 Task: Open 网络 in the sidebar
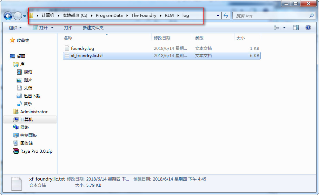click(x=24, y=128)
